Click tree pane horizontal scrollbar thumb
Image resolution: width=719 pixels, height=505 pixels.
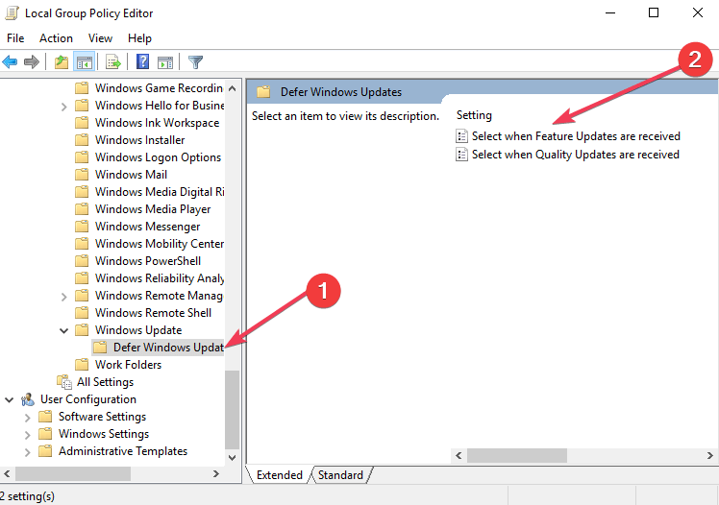[73, 474]
